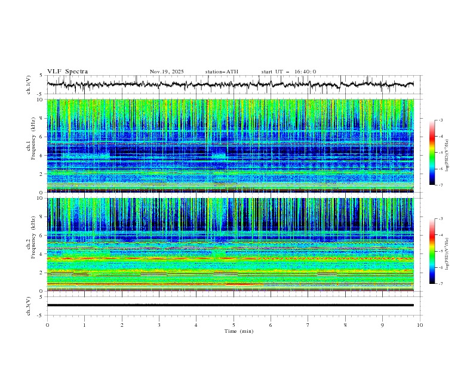This screenshot has height=365, width=473.
Task: Click the time axis tick label "9"
Action: point(382,325)
